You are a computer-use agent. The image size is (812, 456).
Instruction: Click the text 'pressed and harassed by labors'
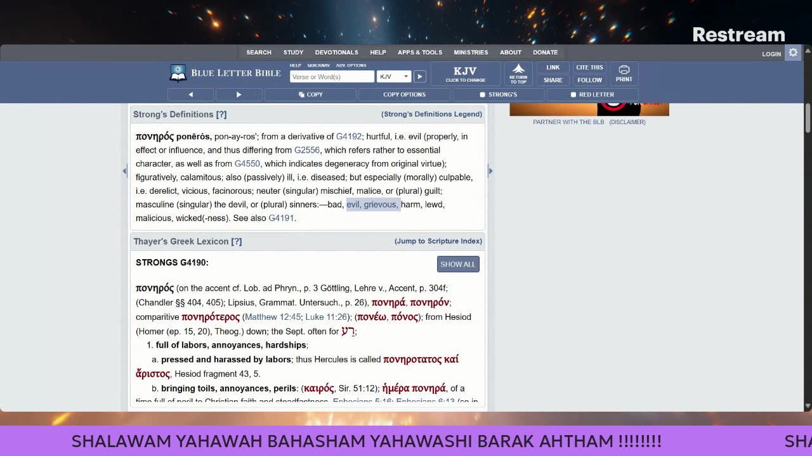[226, 360]
